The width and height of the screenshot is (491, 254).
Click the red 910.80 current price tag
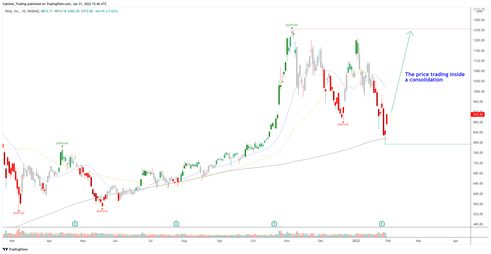click(x=478, y=115)
